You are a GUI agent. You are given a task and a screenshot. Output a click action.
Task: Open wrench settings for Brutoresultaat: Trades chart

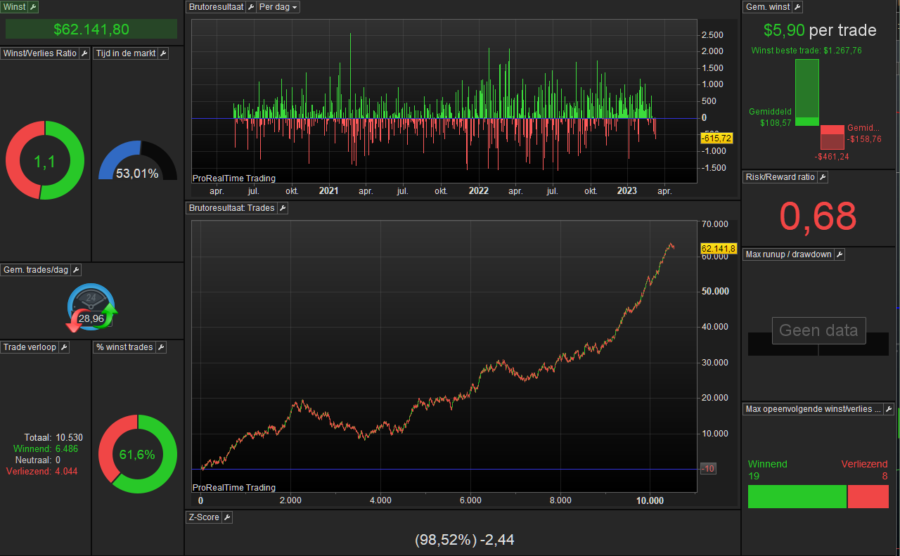(283, 208)
